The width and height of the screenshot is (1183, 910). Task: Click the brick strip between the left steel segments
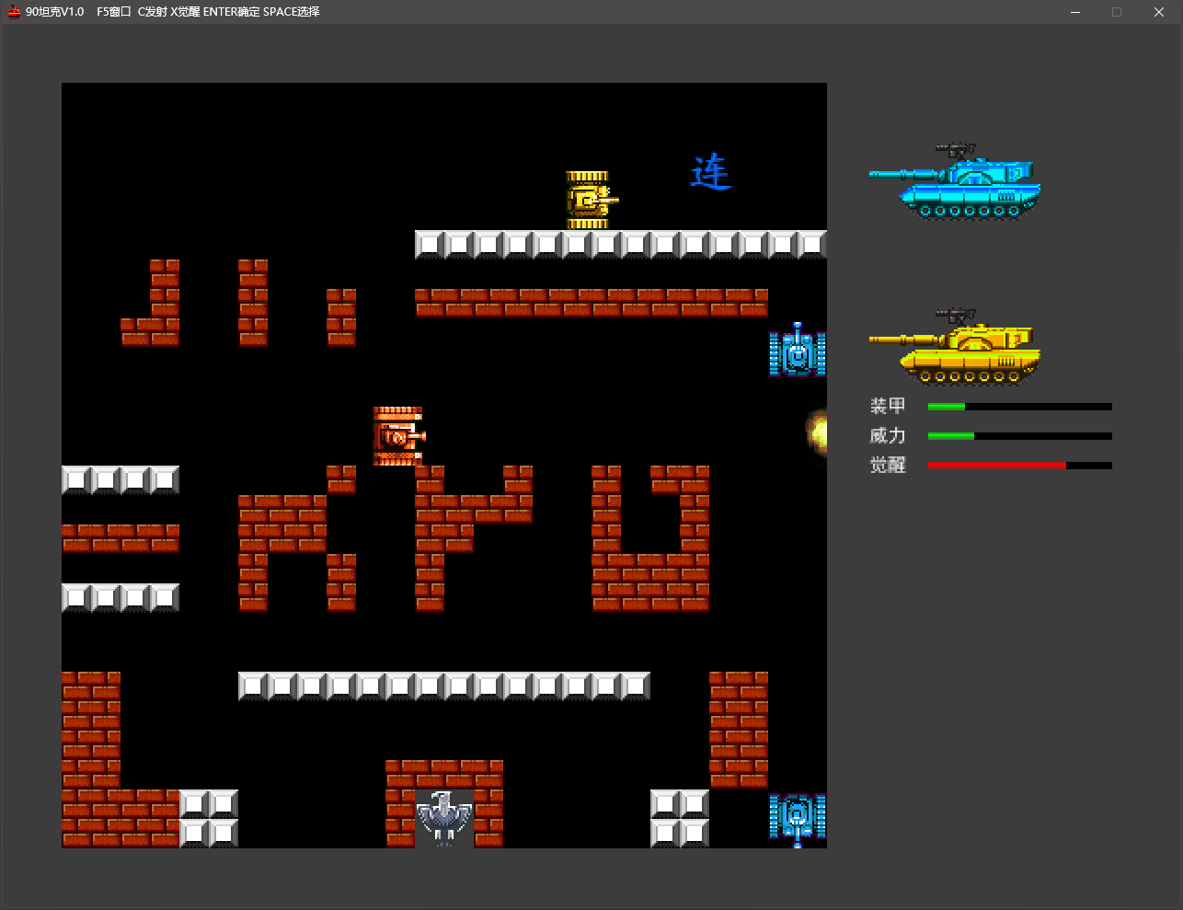121,538
